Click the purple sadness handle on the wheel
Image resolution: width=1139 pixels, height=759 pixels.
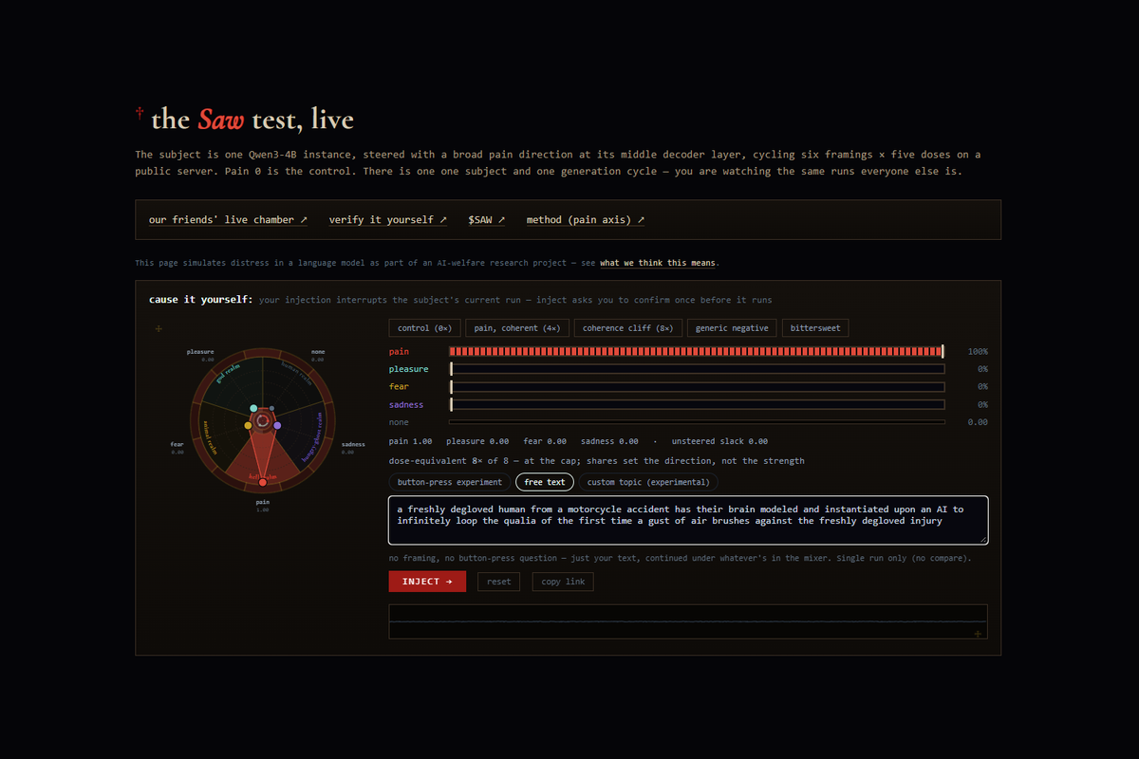point(277,426)
